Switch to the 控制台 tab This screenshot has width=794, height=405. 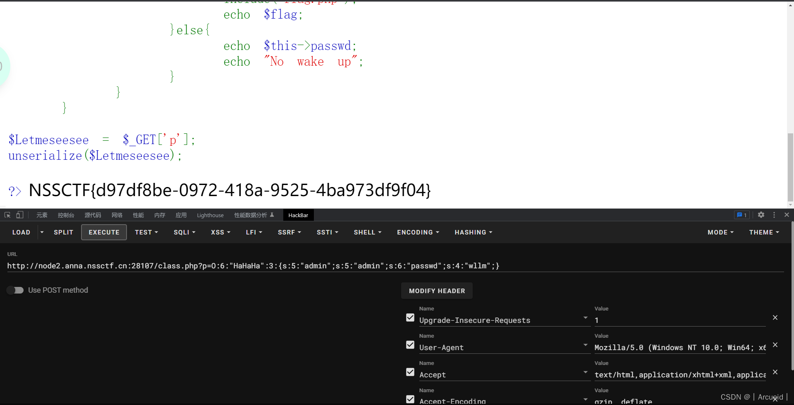click(x=66, y=215)
